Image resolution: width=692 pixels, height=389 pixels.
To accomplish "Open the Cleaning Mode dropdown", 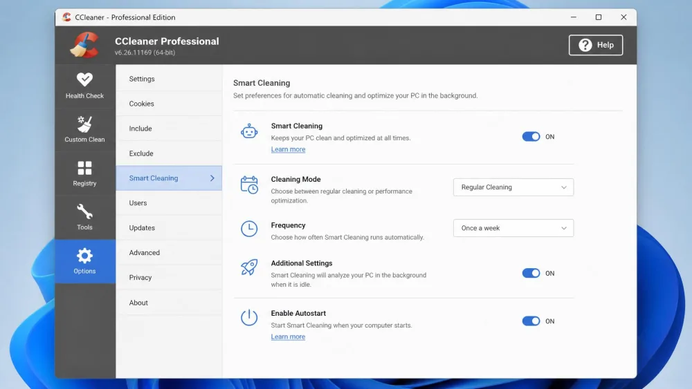I will (x=513, y=187).
